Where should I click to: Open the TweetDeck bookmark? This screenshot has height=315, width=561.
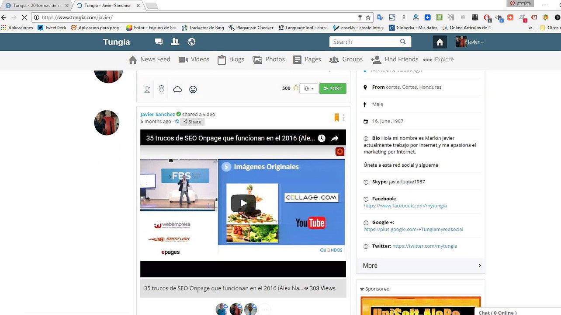(52, 28)
